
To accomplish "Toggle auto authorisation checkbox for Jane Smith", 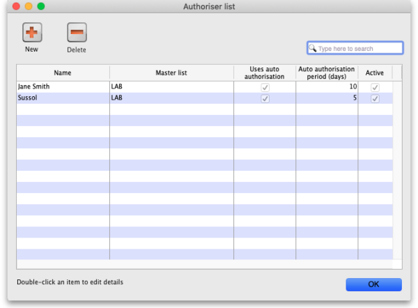I will click(265, 87).
